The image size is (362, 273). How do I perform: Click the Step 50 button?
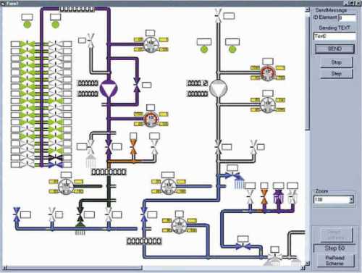(334, 248)
